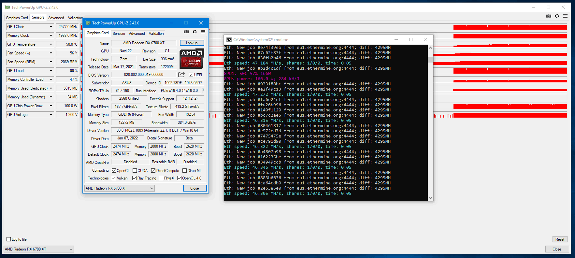Click the GPU-Z app icon in the back window title
575x258 pixels.
pyautogui.click(x=7, y=7)
